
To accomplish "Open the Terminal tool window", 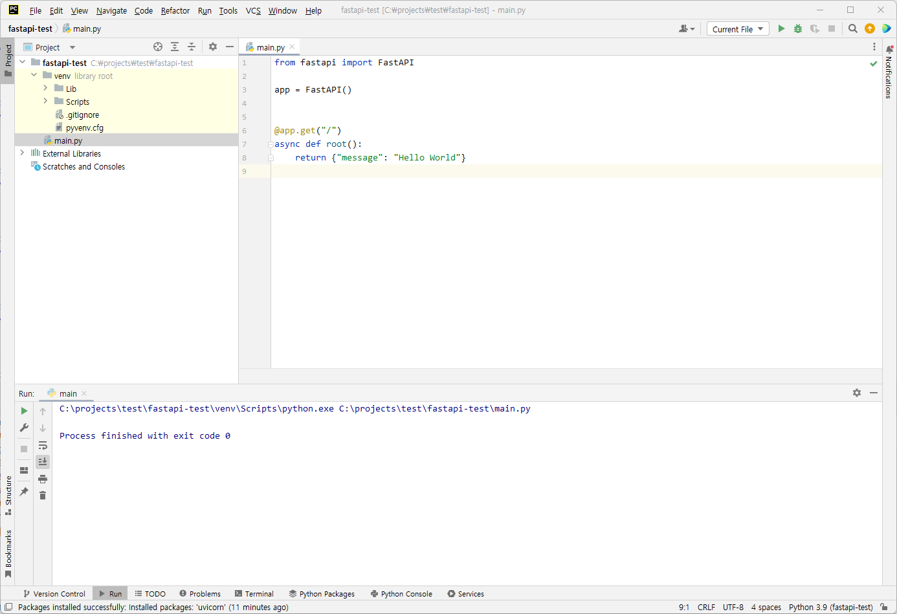I will pos(254,593).
